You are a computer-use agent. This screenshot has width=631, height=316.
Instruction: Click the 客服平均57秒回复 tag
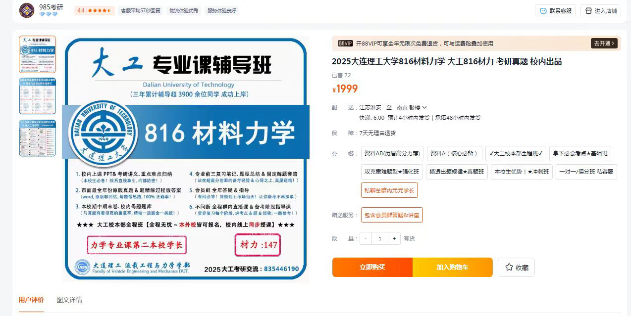141,10
